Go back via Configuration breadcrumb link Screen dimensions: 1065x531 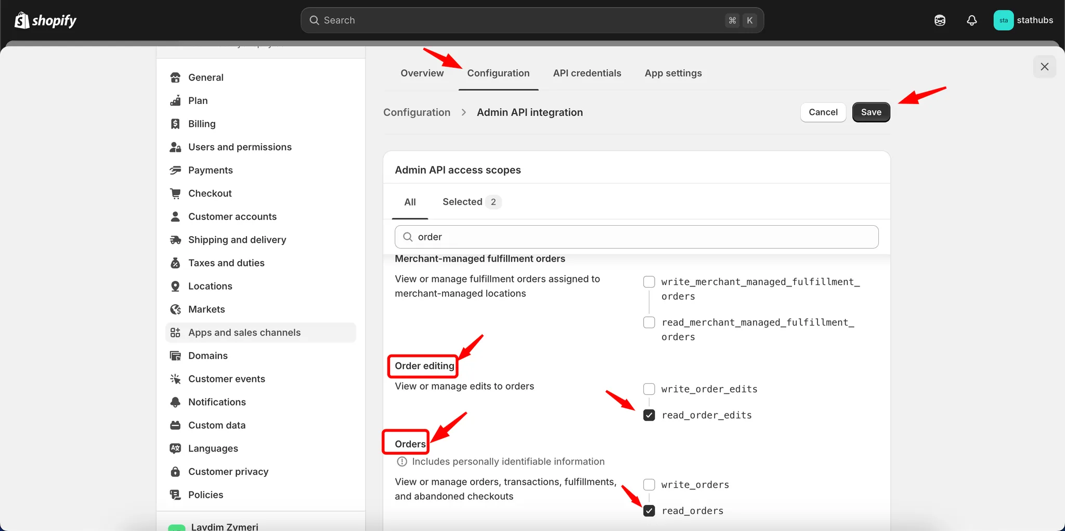[417, 112]
